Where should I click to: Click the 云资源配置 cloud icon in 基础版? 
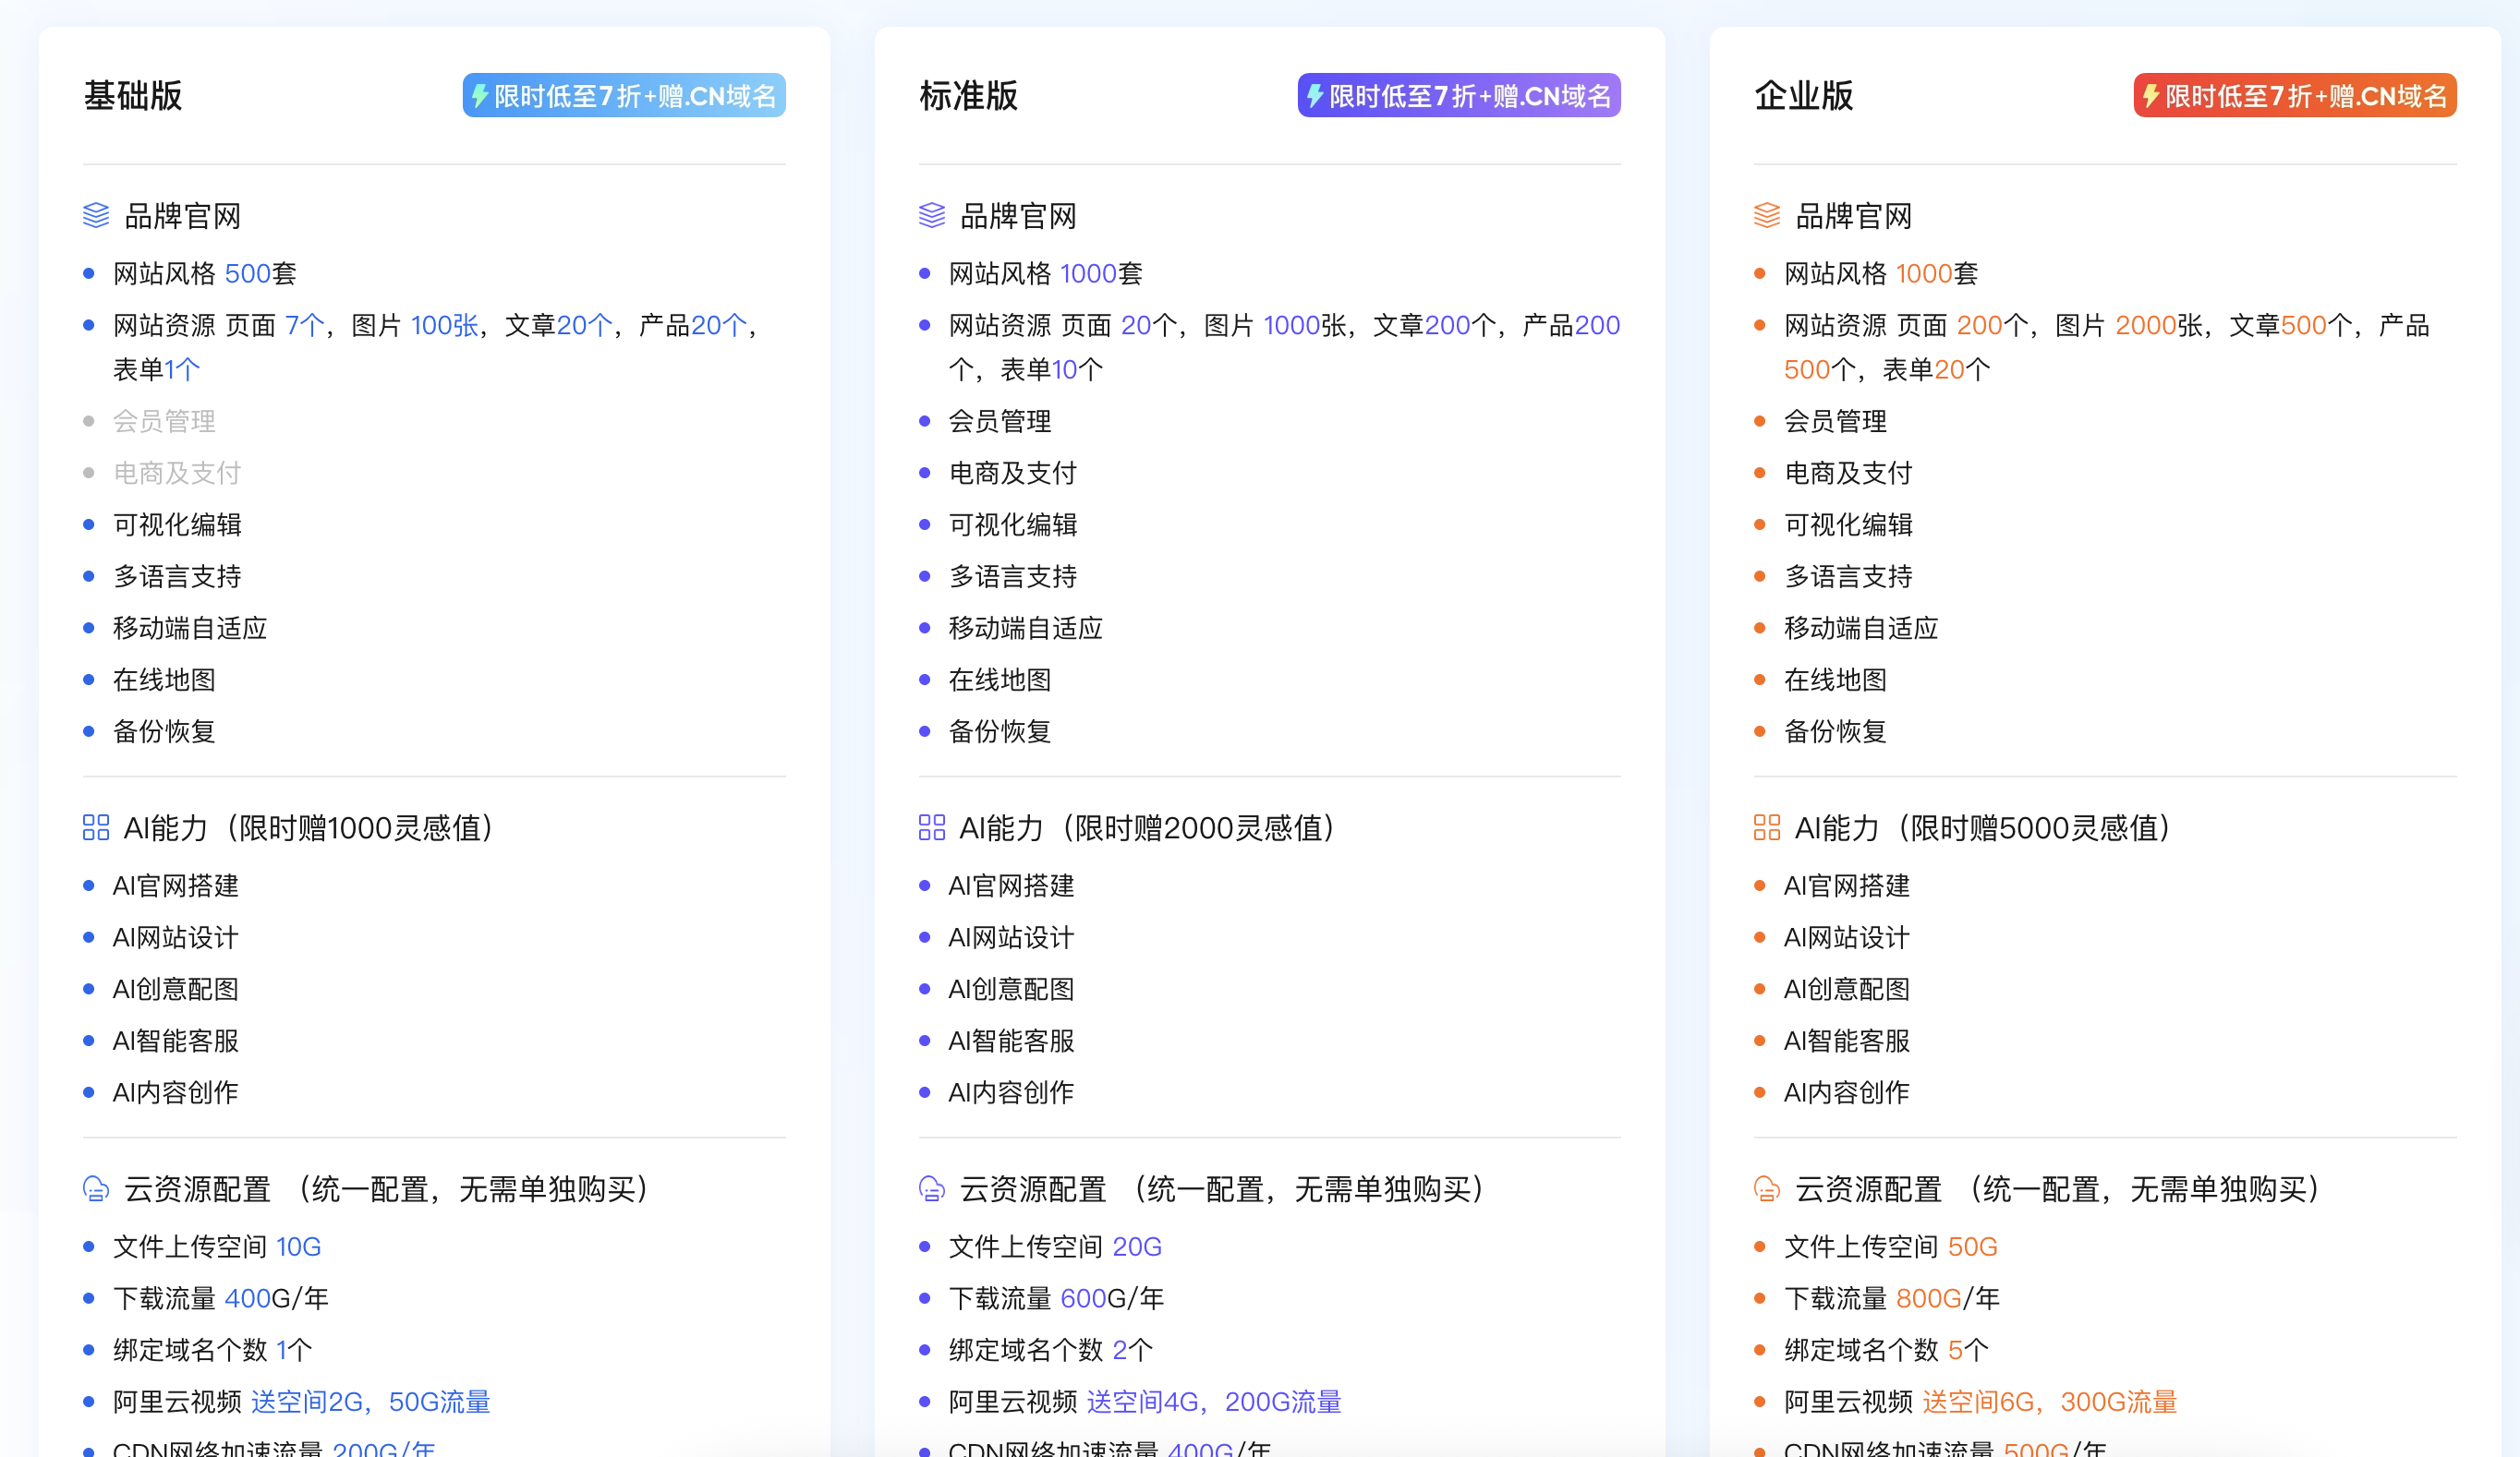pos(95,1189)
